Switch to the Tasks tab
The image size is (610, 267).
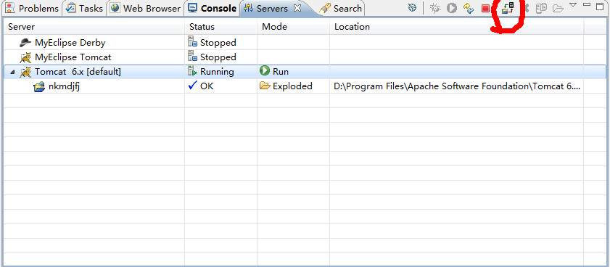pos(84,8)
